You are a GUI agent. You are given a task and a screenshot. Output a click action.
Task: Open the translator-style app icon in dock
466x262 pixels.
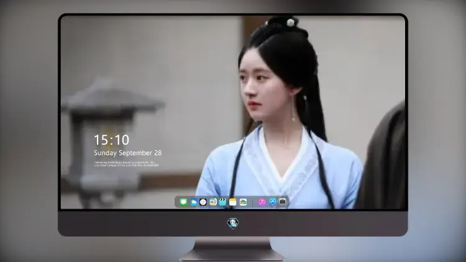tap(213, 202)
